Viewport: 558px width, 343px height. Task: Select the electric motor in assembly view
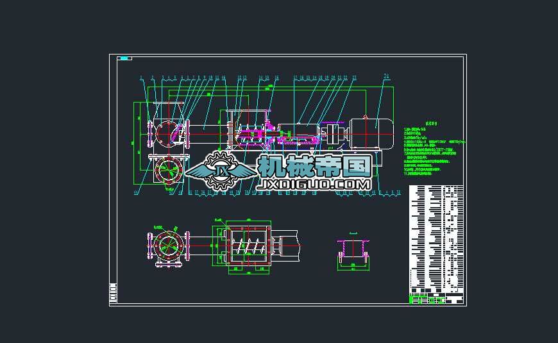[372, 134]
